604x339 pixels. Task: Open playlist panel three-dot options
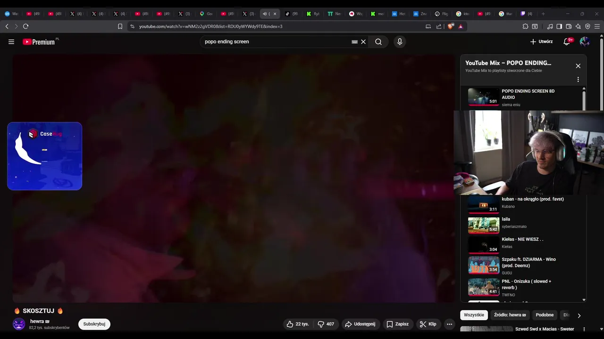578,80
